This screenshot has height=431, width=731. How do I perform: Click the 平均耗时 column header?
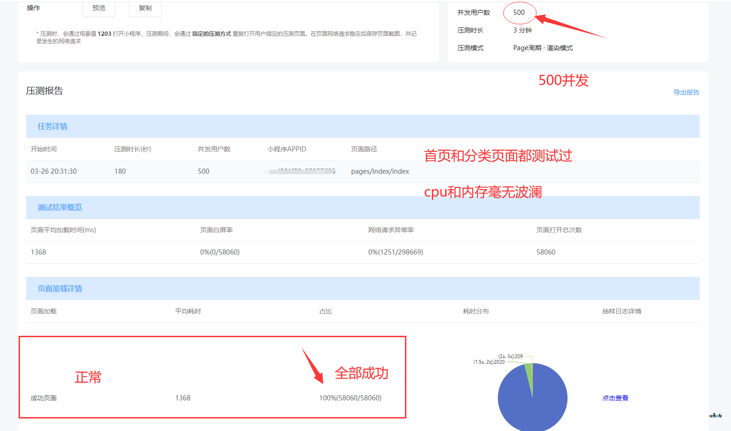pos(188,311)
